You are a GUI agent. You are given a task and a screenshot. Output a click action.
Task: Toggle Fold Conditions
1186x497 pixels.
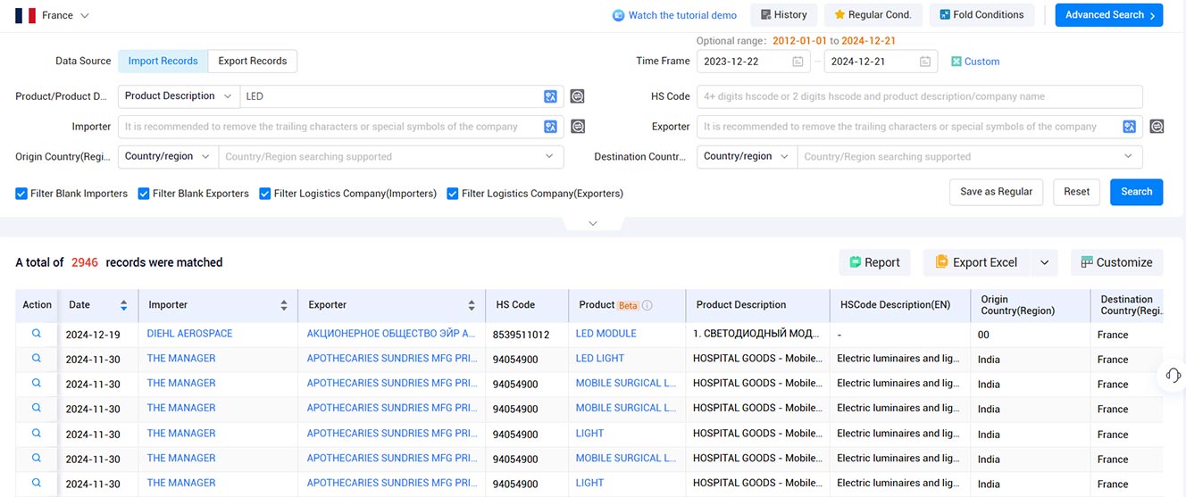[981, 15]
